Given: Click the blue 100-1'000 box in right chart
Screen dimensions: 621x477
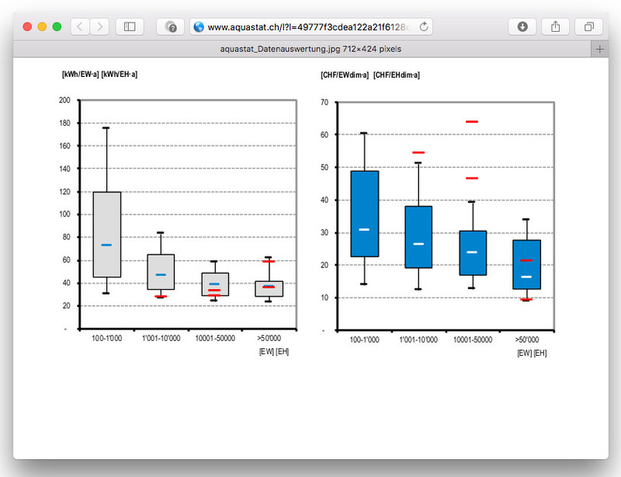Looking at the screenshot, I should point(364,213).
